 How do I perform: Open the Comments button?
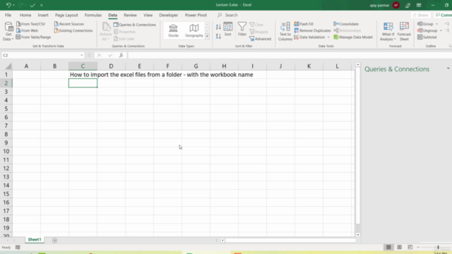pos(444,15)
